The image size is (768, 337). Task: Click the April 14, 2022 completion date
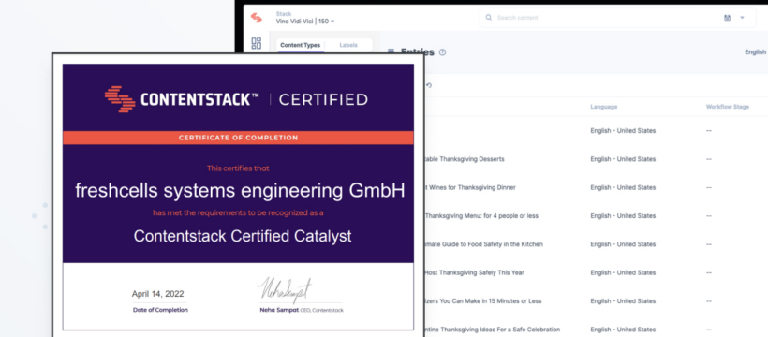[x=157, y=294]
